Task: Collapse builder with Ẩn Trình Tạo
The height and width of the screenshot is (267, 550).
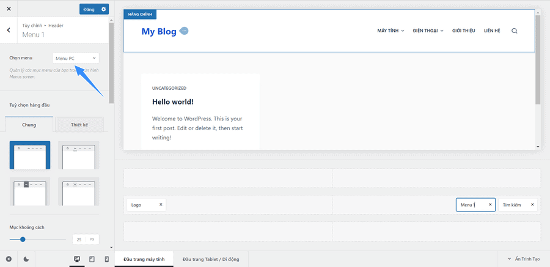Action: (x=523, y=259)
